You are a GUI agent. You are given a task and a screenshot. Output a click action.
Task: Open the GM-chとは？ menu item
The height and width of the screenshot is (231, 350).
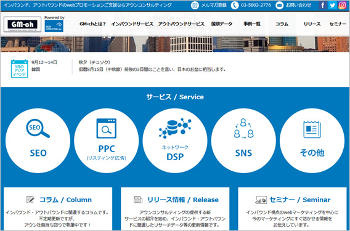coord(92,24)
